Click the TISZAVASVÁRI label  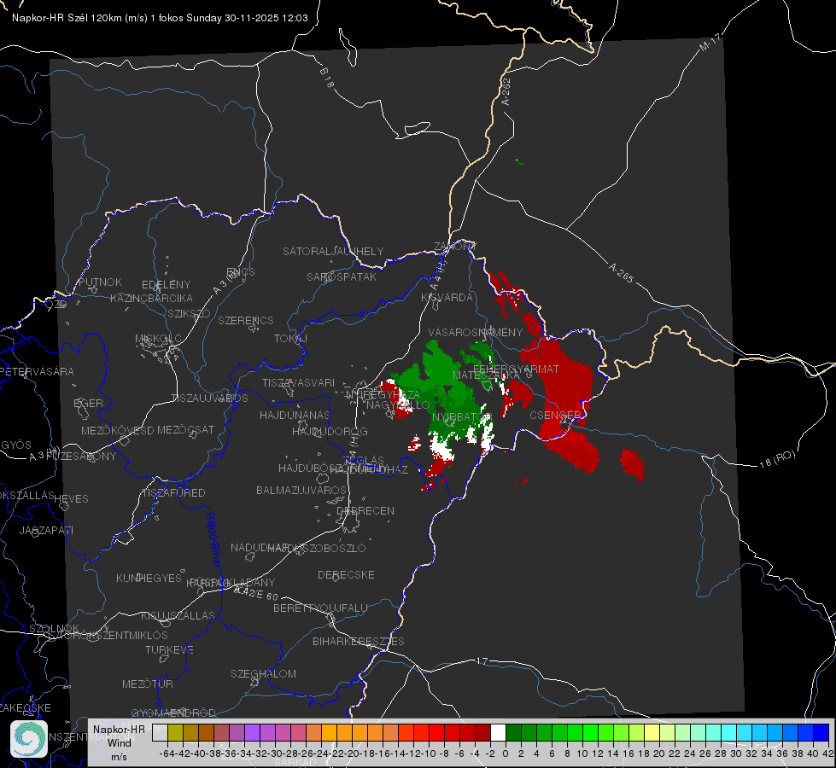point(298,382)
